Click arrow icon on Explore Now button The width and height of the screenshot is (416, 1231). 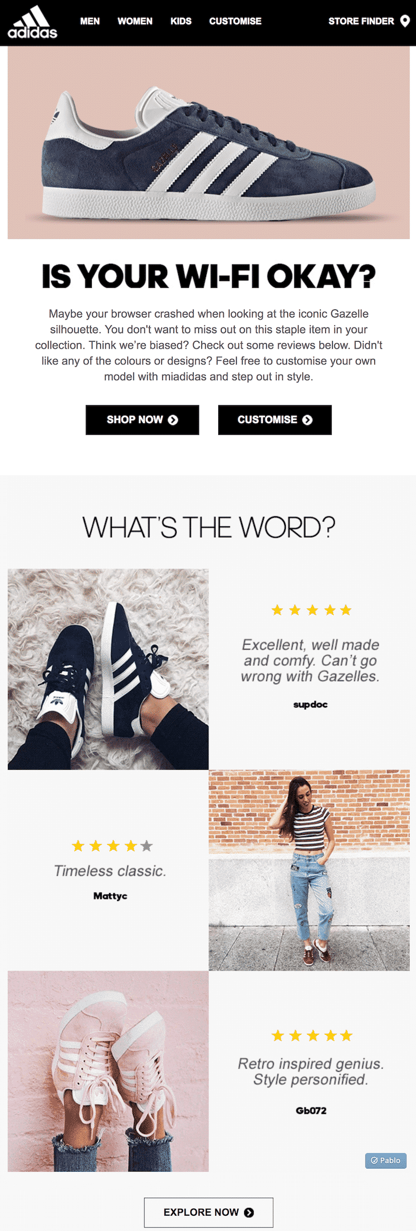click(249, 1213)
